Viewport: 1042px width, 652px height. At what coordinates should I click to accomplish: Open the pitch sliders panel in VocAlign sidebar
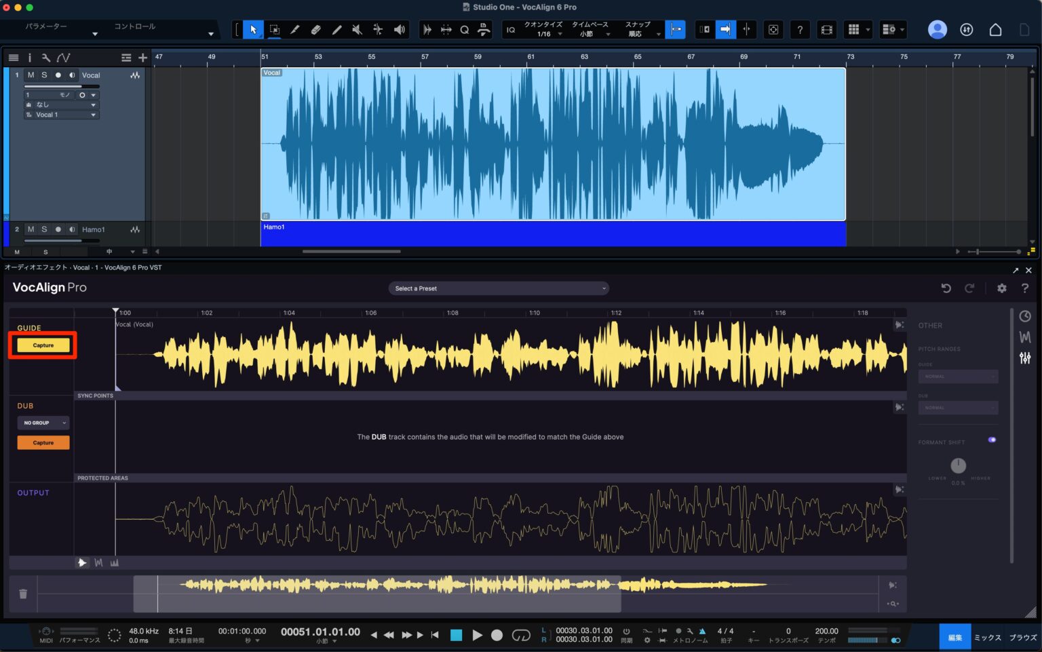(1025, 358)
